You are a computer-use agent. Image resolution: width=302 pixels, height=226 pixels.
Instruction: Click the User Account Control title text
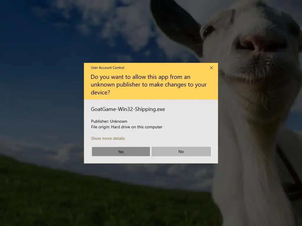click(107, 68)
